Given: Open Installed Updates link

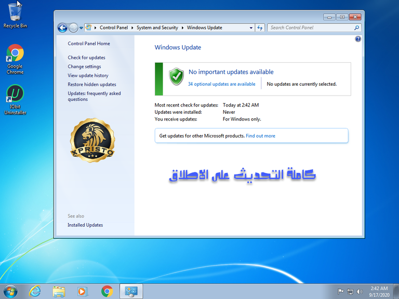Looking at the screenshot, I should point(85,225).
